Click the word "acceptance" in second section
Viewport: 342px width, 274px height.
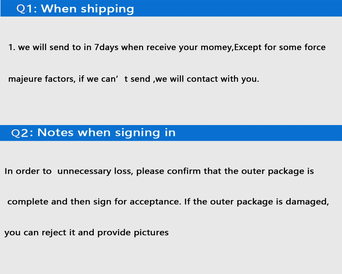(155, 202)
